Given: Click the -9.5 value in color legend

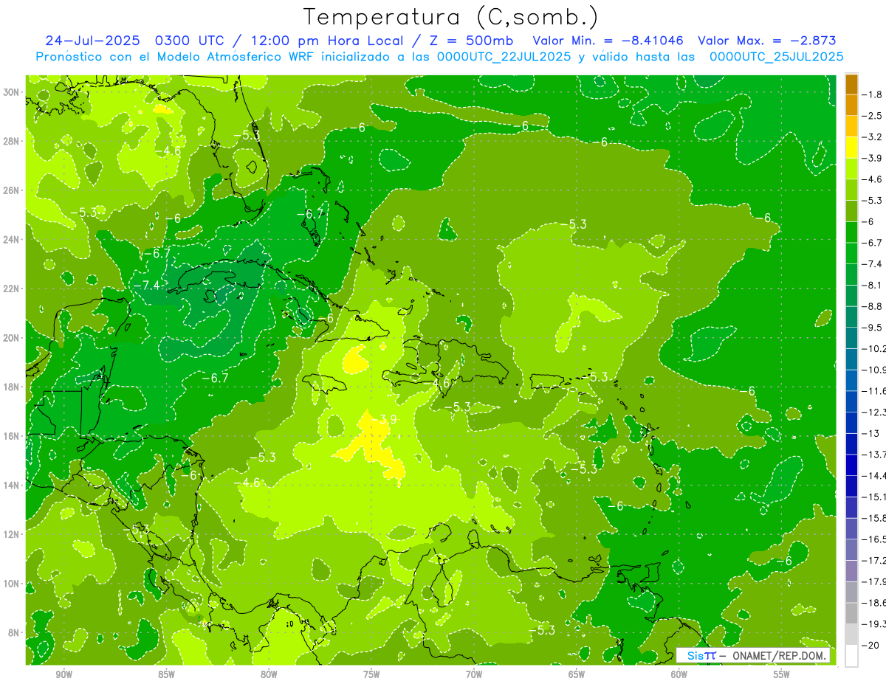Looking at the screenshot, I should point(873,328).
